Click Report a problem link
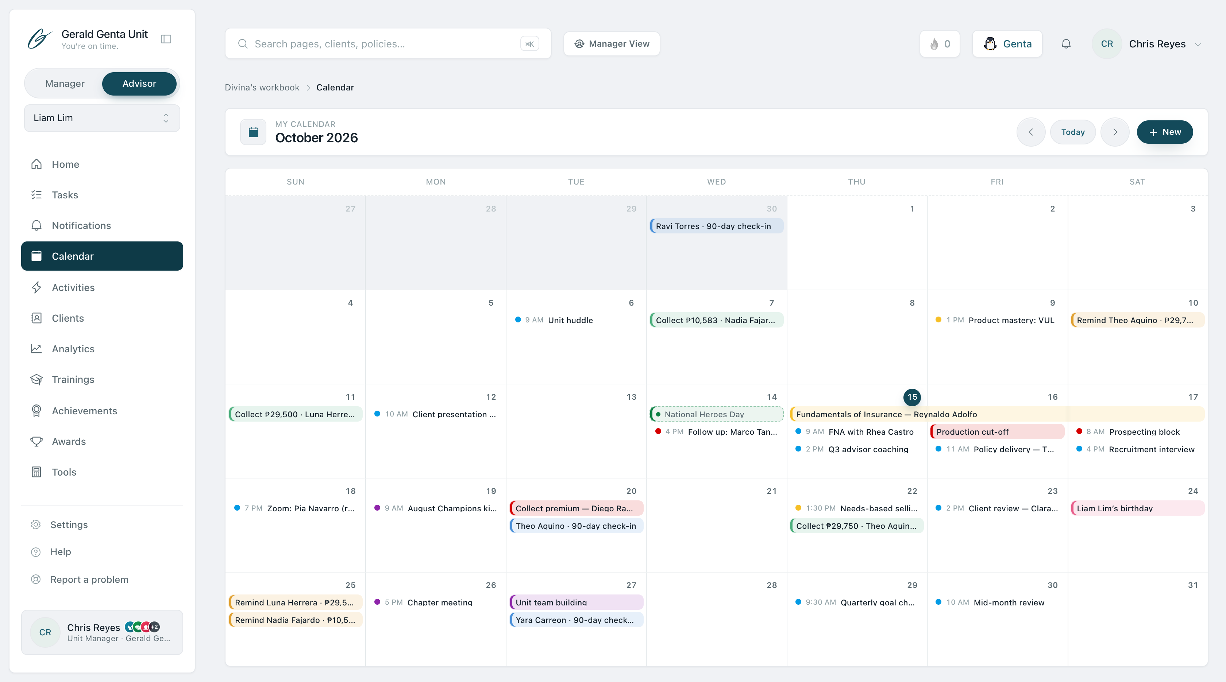 click(x=102, y=579)
